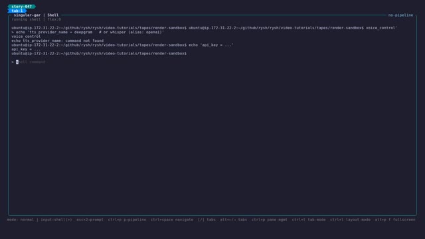Click the echo 'tts_provider_name = deepgram' command line
This screenshot has width=425, height=239.
click(x=88, y=33)
